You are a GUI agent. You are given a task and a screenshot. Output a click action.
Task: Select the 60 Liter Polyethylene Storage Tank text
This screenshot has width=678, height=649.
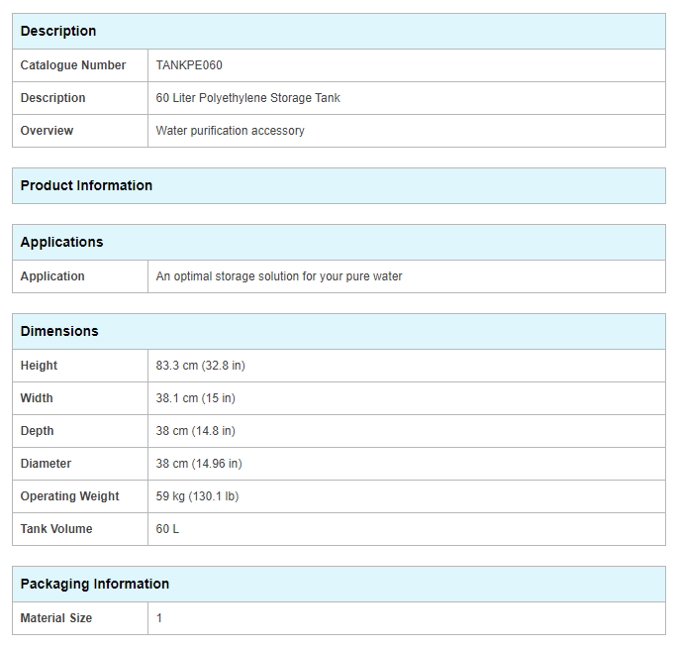(247, 98)
